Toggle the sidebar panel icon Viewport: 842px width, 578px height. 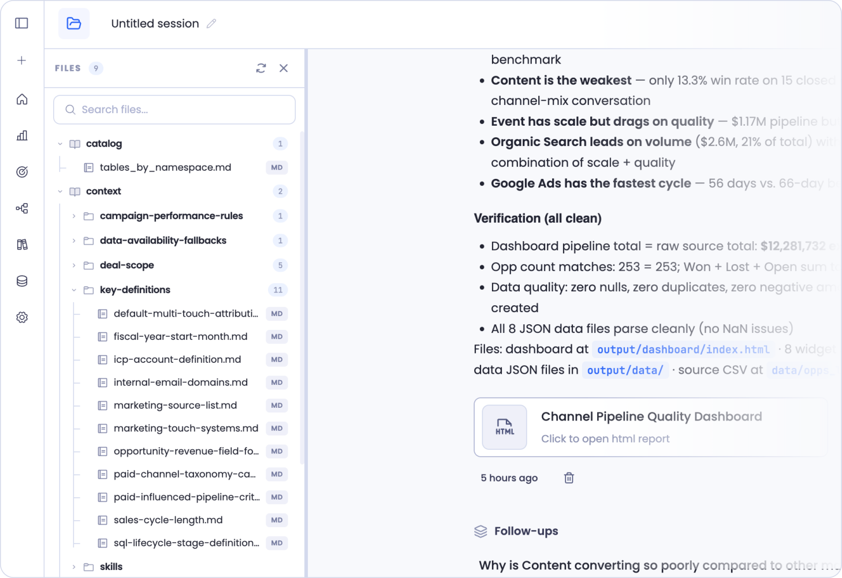22,23
